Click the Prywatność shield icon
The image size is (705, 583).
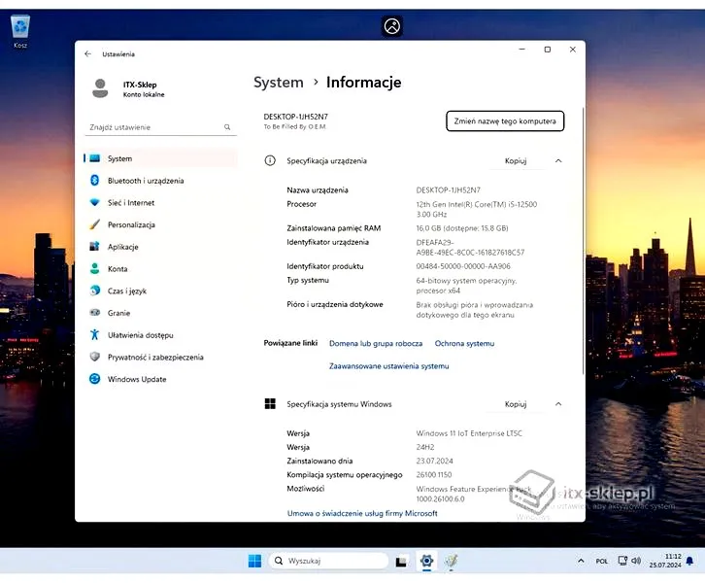tap(94, 357)
